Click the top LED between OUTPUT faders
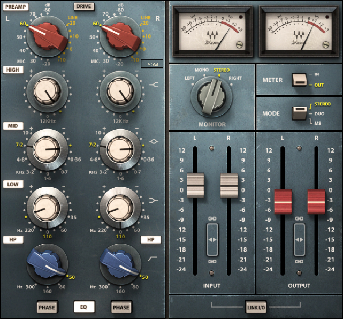 (299, 148)
